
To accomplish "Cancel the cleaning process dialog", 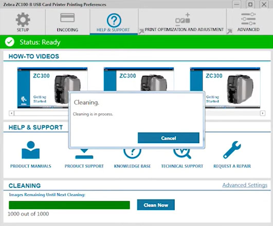I will 168,138.
